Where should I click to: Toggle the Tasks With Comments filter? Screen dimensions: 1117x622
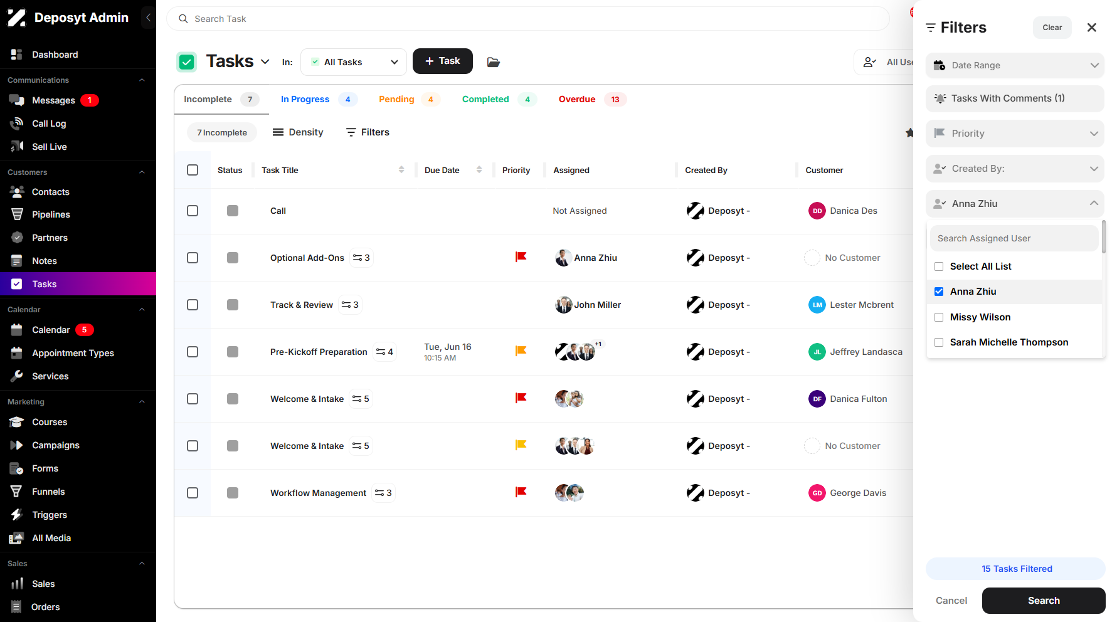pos(1015,98)
